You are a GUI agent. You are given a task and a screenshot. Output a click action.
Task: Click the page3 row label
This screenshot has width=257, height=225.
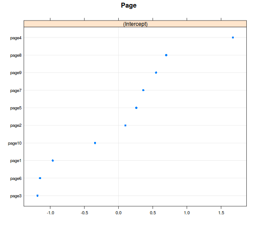point(16,196)
